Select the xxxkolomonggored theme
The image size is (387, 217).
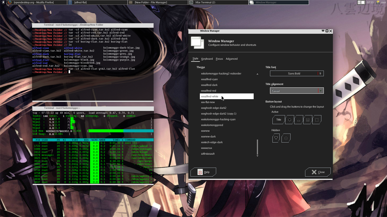click(227, 125)
